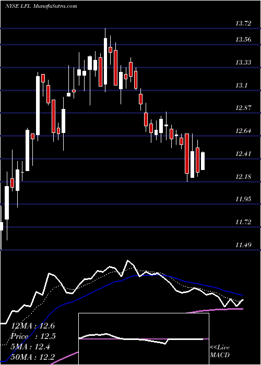This screenshot has width=261, height=365.
Task: Select the 12.18 price axis label
Action: (x=243, y=176)
